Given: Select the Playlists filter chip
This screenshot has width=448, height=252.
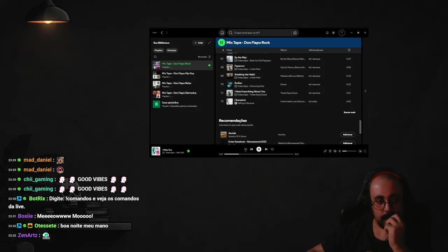Looking at the screenshot, I should [159, 50].
